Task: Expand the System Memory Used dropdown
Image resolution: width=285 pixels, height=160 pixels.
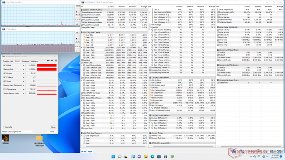Action: coord(23,93)
